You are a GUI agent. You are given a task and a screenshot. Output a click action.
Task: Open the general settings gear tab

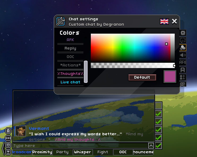pos(183,33)
